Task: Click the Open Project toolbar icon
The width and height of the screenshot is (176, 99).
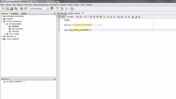Action: pyautogui.click(x=12, y=9)
